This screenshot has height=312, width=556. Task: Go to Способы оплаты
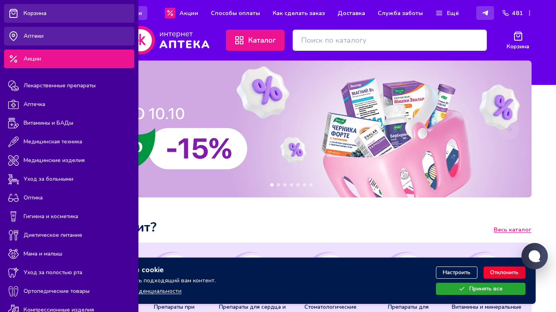235,13
